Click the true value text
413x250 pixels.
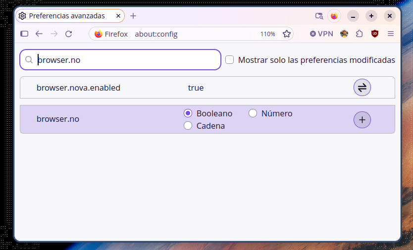pos(196,88)
